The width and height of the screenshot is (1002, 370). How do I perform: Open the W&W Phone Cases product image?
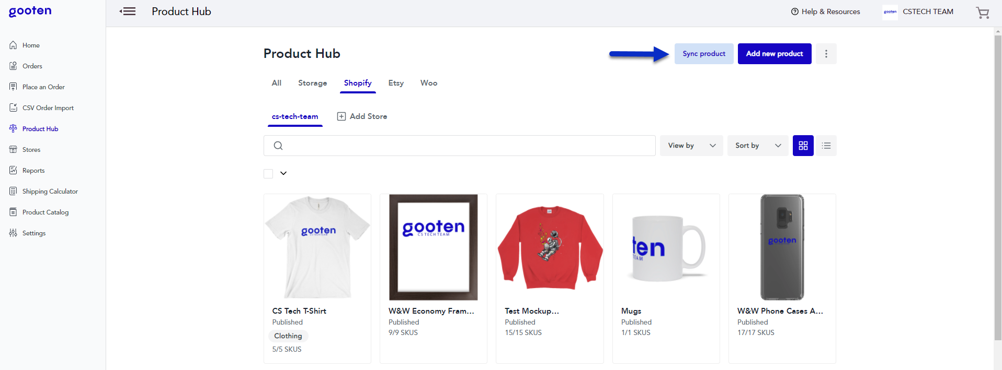pyautogui.click(x=782, y=247)
